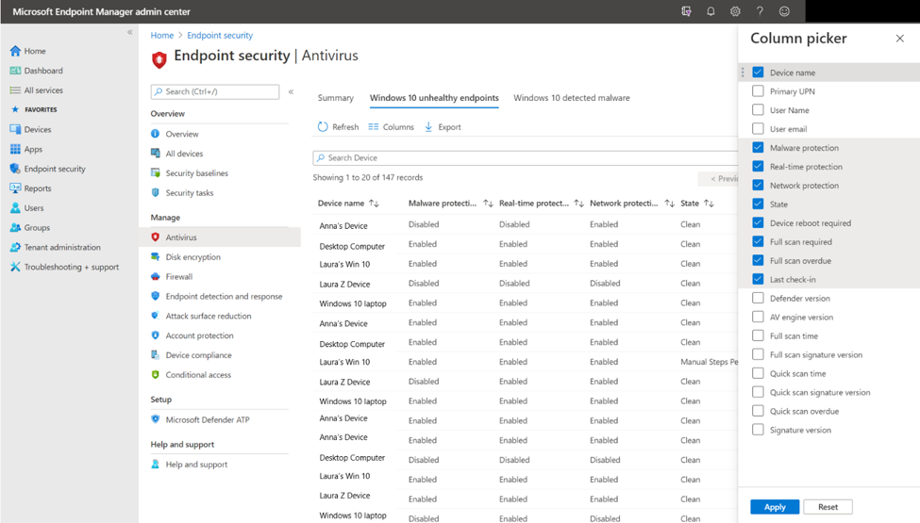The width and height of the screenshot is (920, 523).
Task: Sort by State column arrows
Action: tap(709, 204)
